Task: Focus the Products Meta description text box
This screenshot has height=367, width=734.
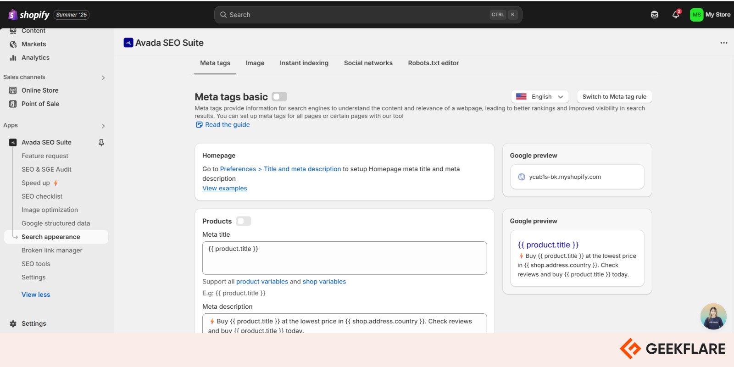Action: point(345,324)
